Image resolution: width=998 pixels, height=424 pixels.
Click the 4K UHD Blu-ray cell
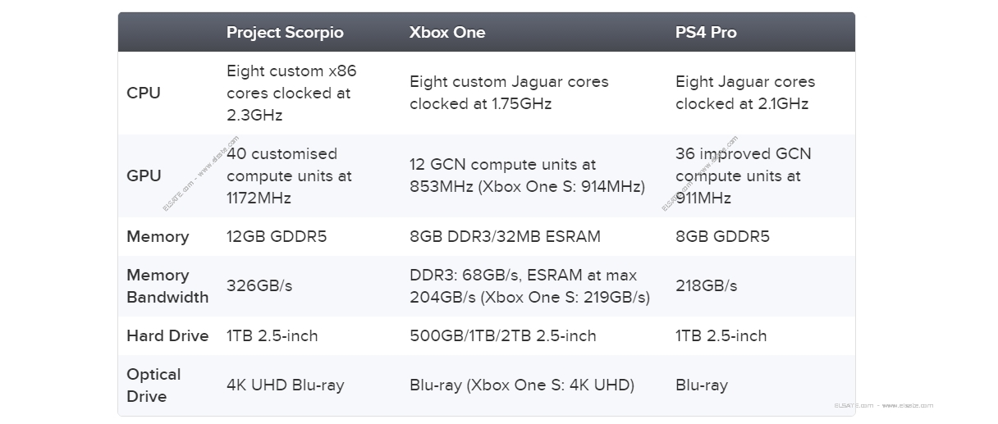tap(286, 385)
